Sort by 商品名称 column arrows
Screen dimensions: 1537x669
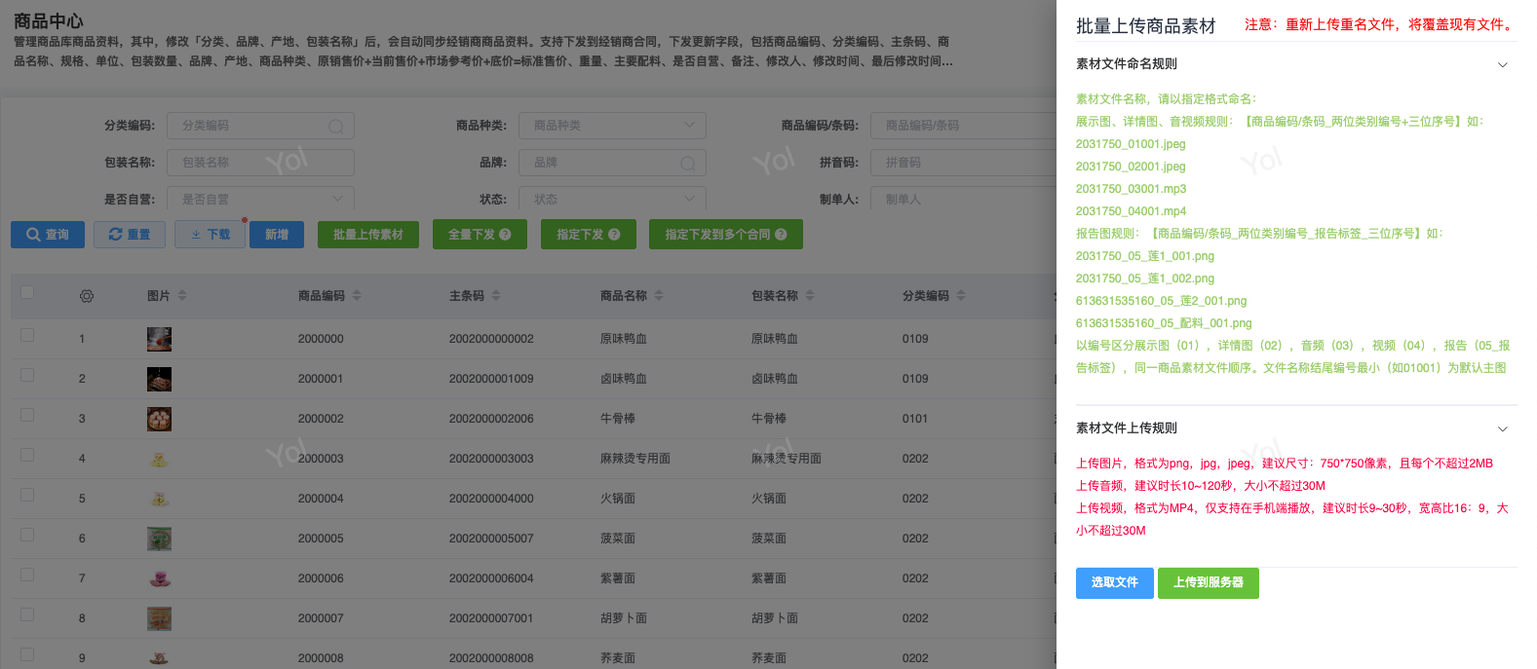(659, 295)
